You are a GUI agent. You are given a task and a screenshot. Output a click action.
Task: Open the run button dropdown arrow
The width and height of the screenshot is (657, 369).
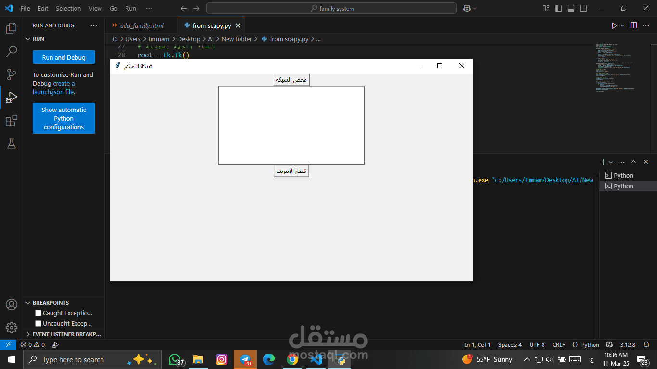pyautogui.click(x=622, y=25)
